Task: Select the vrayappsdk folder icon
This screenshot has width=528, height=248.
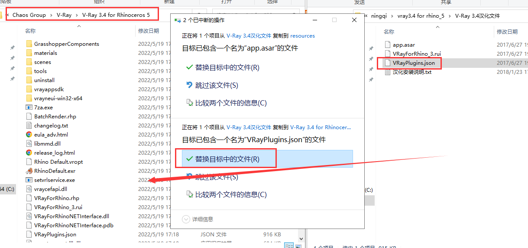Action: [x=29, y=89]
